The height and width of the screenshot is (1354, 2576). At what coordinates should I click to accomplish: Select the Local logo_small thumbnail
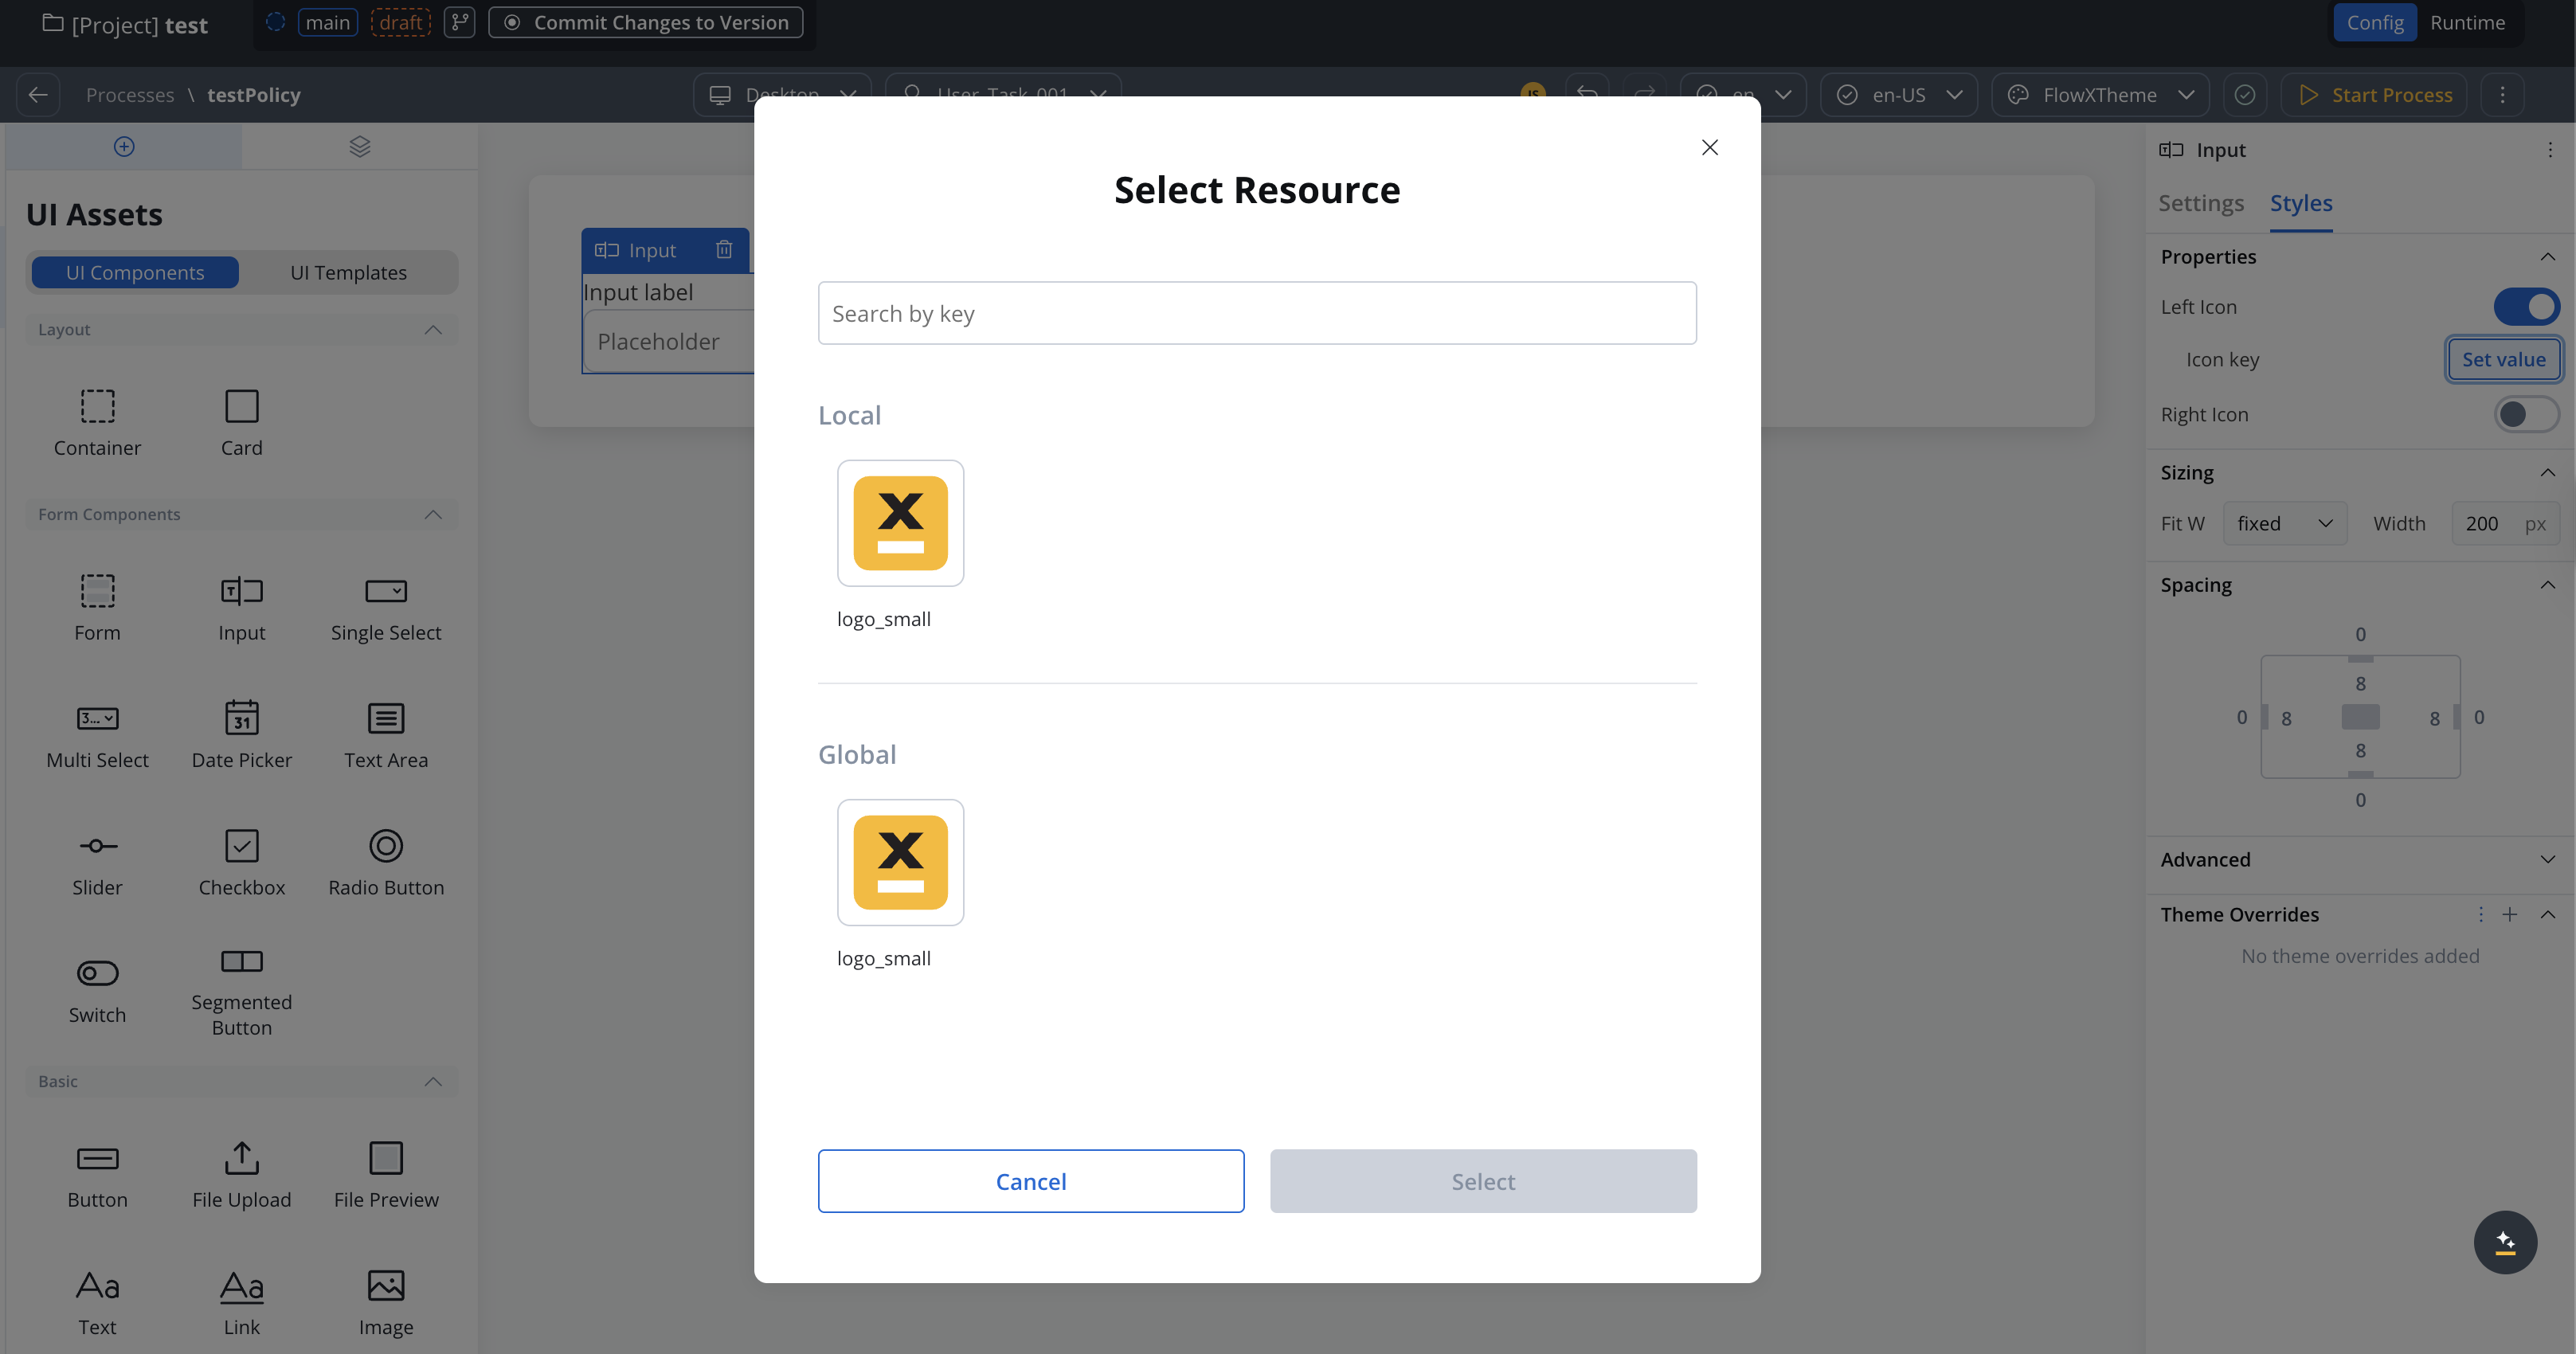coord(900,523)
